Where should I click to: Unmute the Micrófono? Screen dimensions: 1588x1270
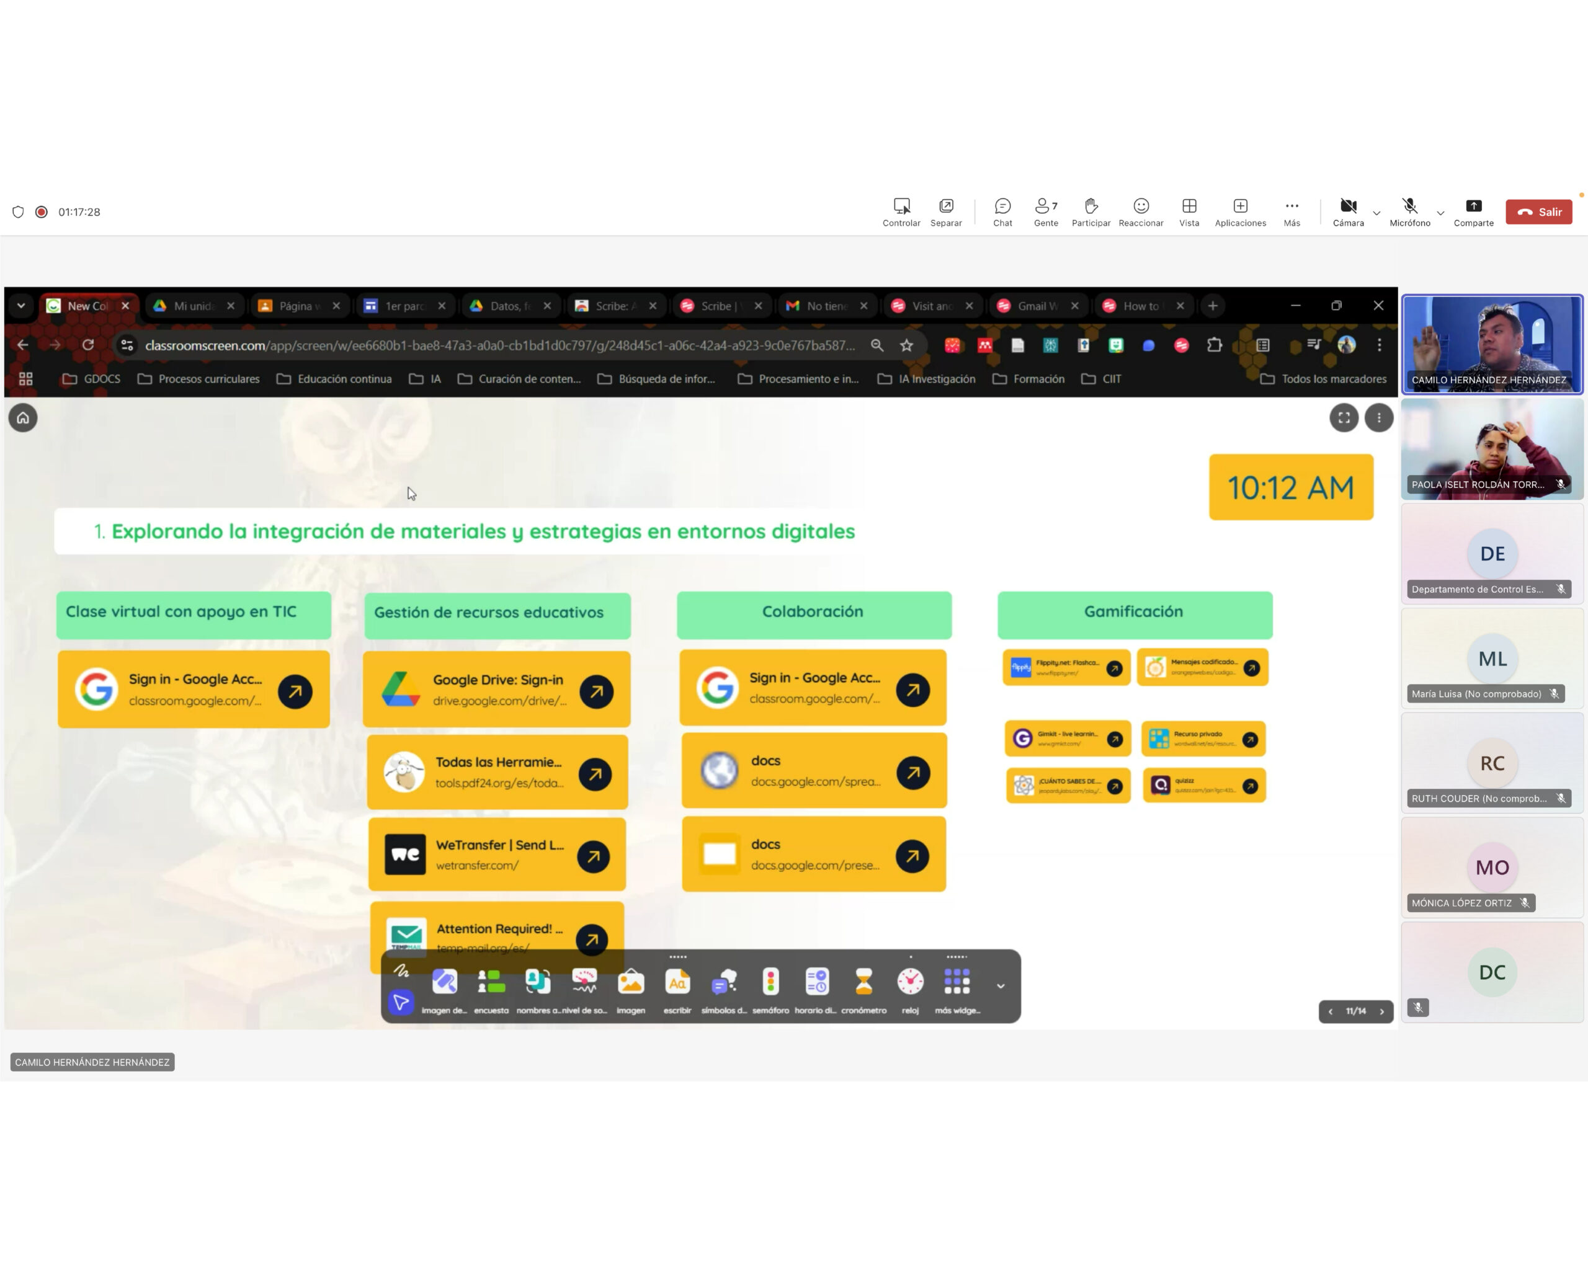(1410, 212)
